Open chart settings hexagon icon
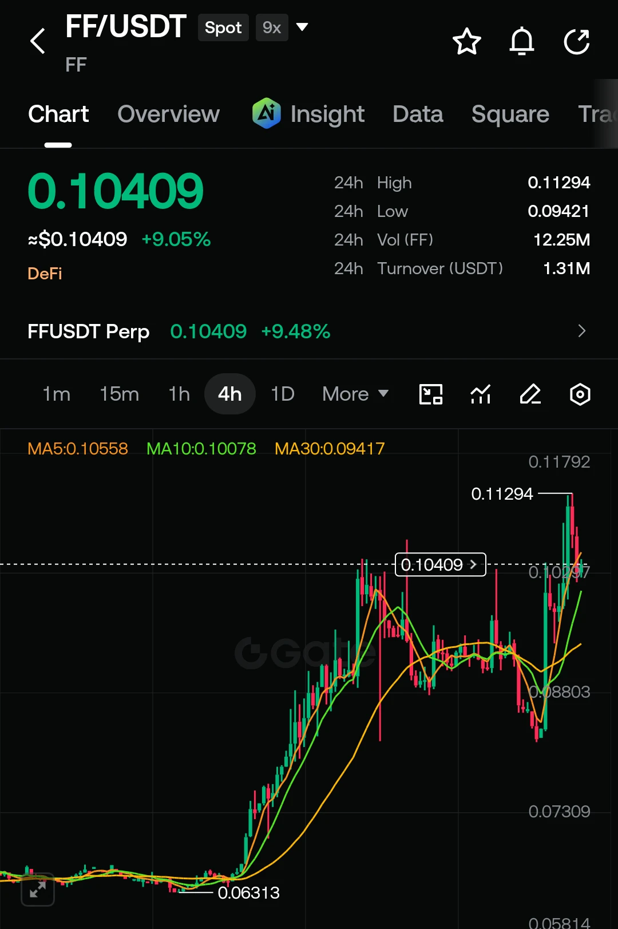Screen dimensions: 618x929 [580, 394]
